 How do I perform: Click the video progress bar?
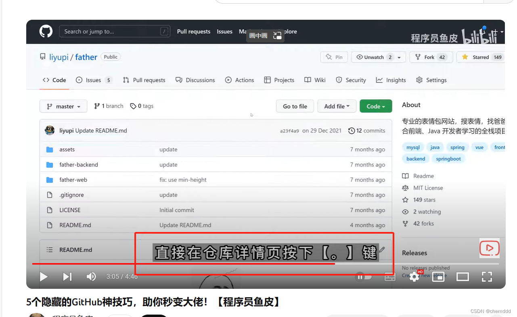(x=266, y=264)
